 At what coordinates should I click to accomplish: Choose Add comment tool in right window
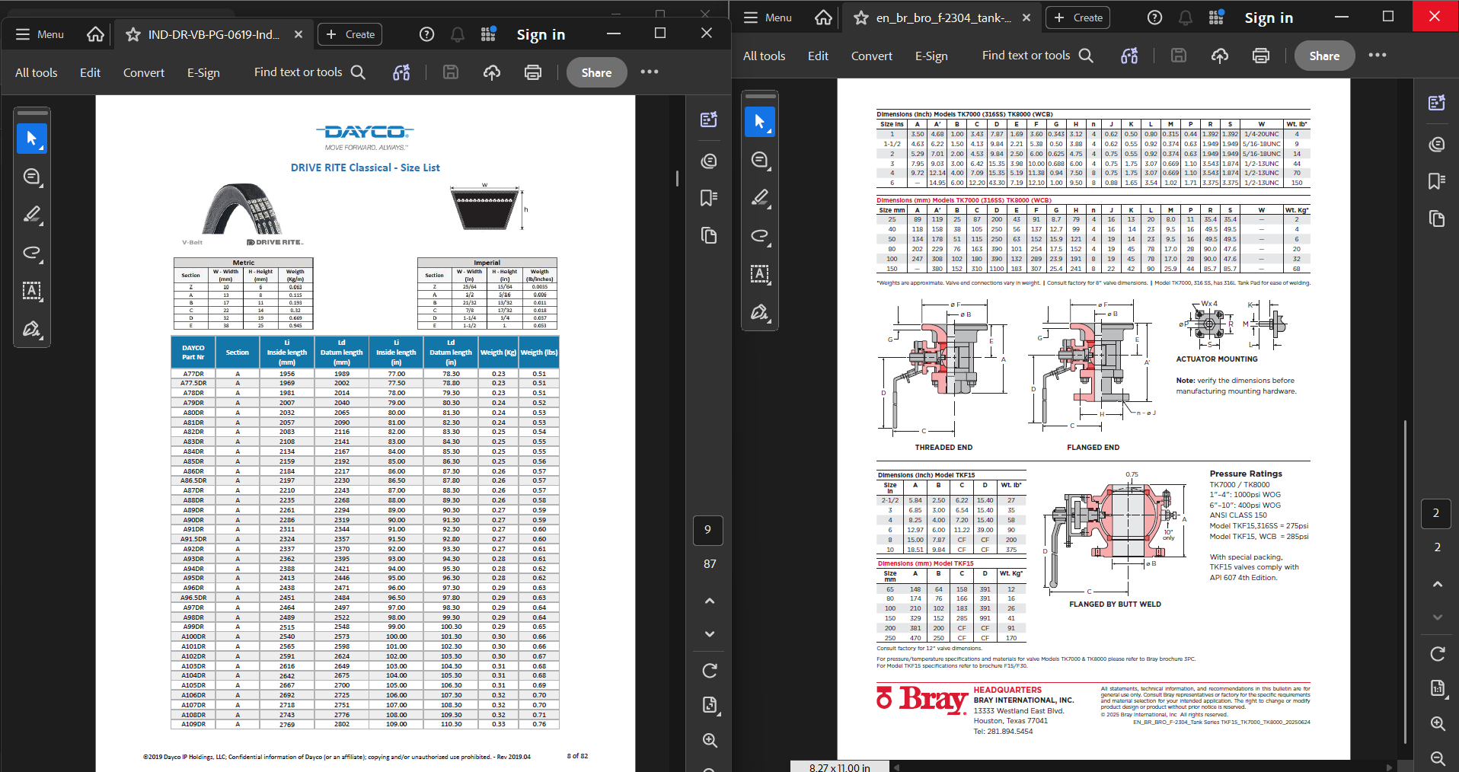[760, 160]
